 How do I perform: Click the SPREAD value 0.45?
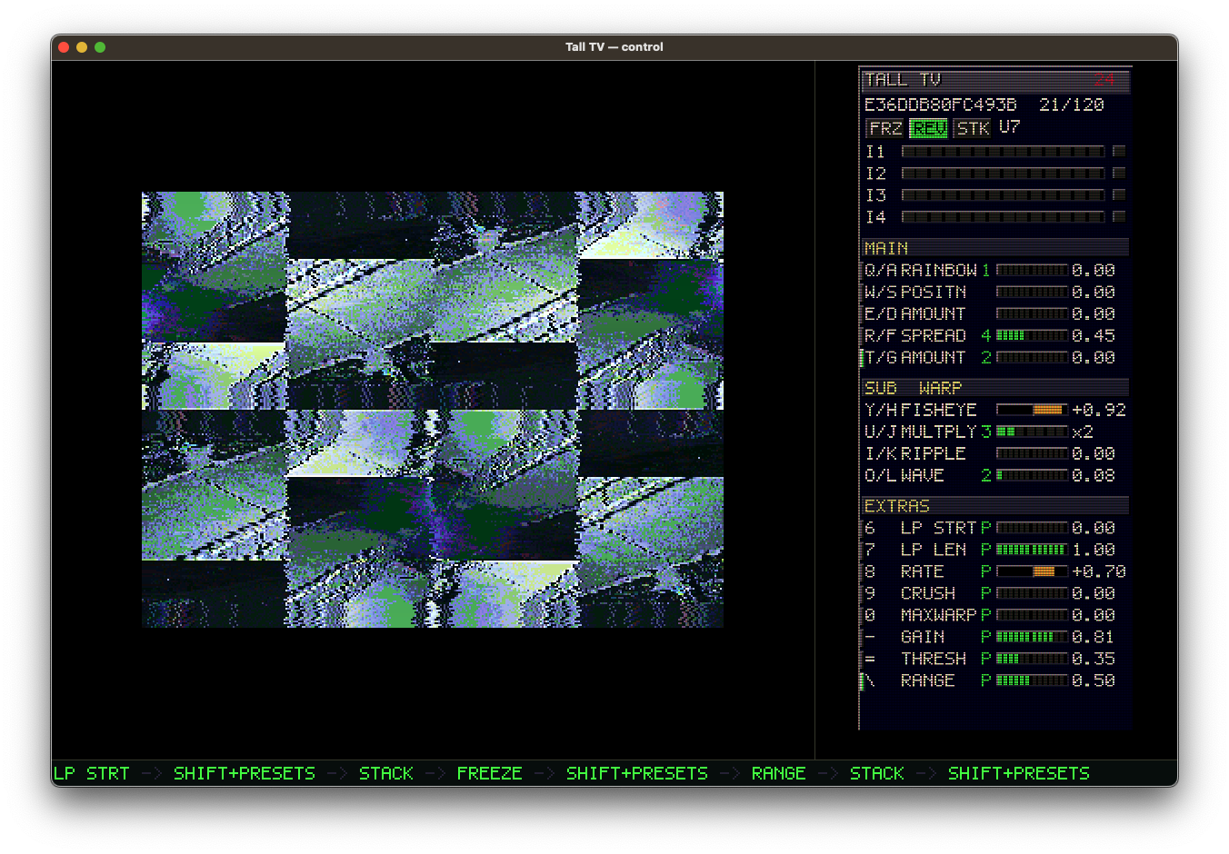[1094, 335]
